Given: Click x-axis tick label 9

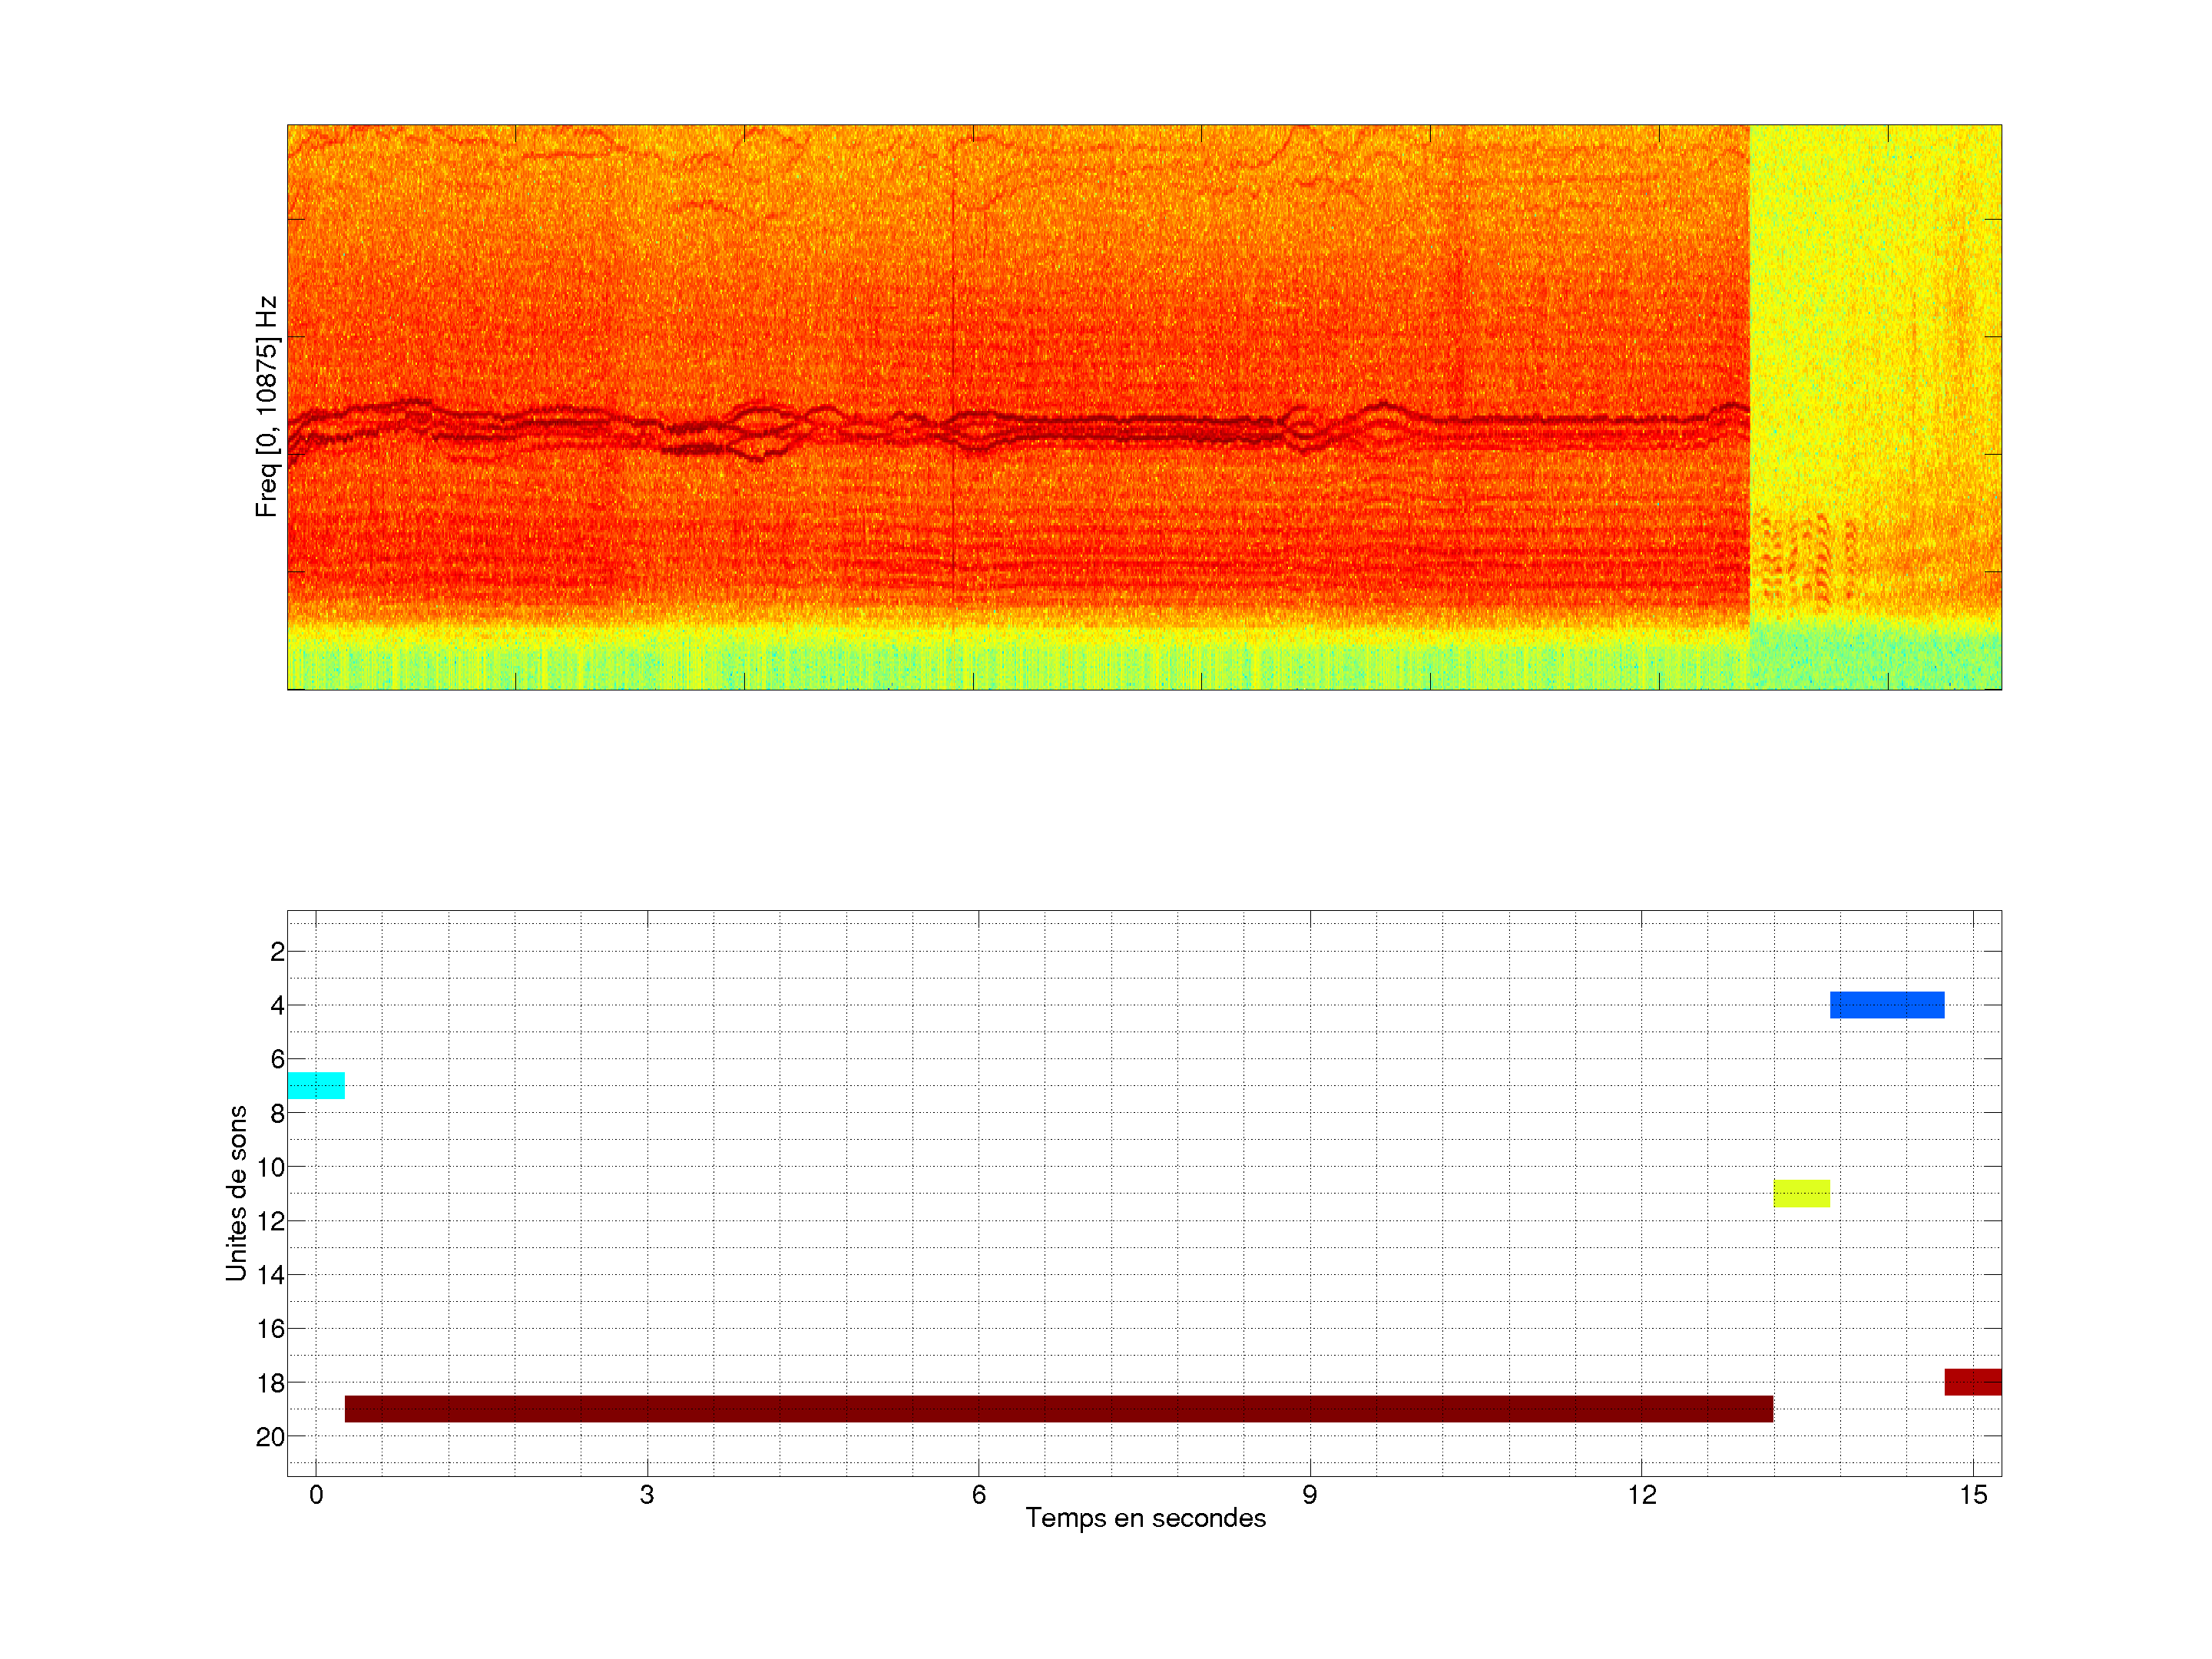Looking at the screenshot, I should point(1309,1495).
